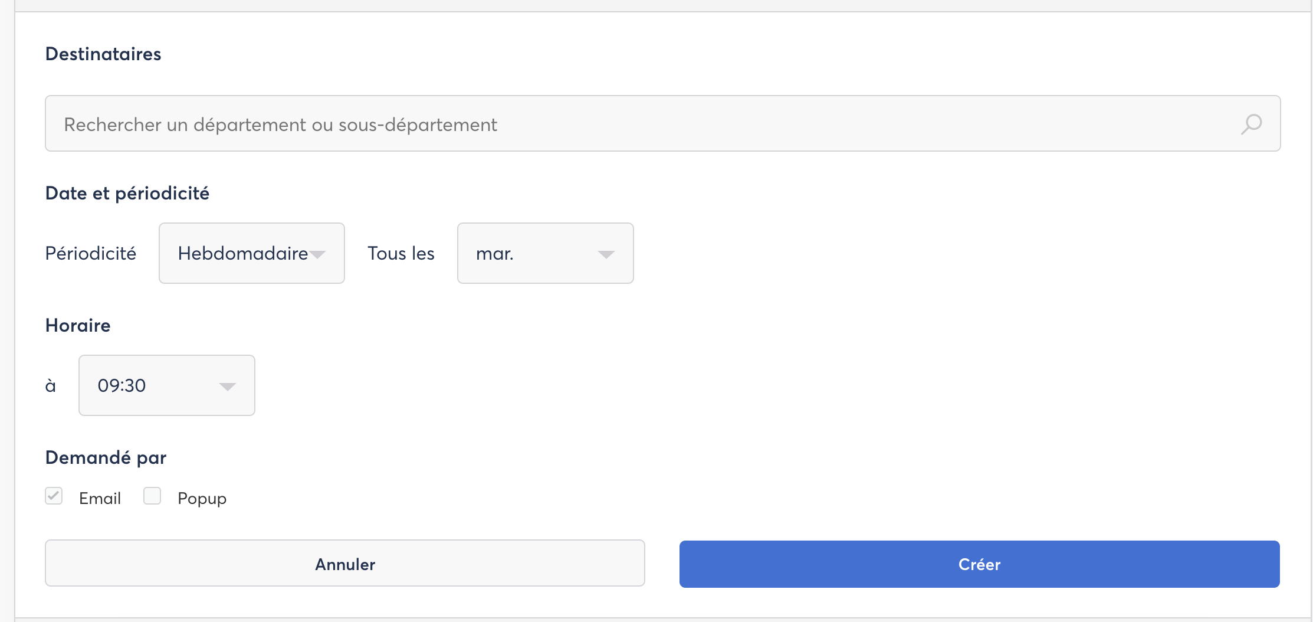
Task: Click the Email checkbox label text
Action: (x=100, y=498)
